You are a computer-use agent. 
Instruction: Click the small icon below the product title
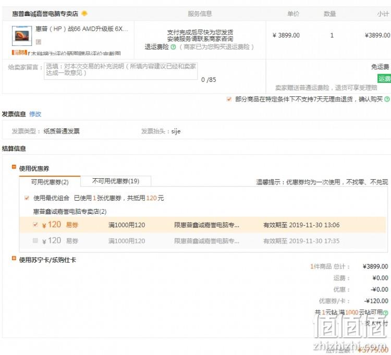point(39,42)
